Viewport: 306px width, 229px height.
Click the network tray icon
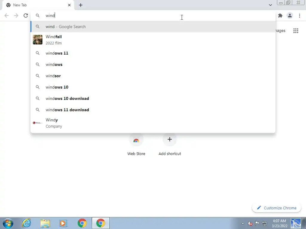pyautogui.click(x=264, y=223)
